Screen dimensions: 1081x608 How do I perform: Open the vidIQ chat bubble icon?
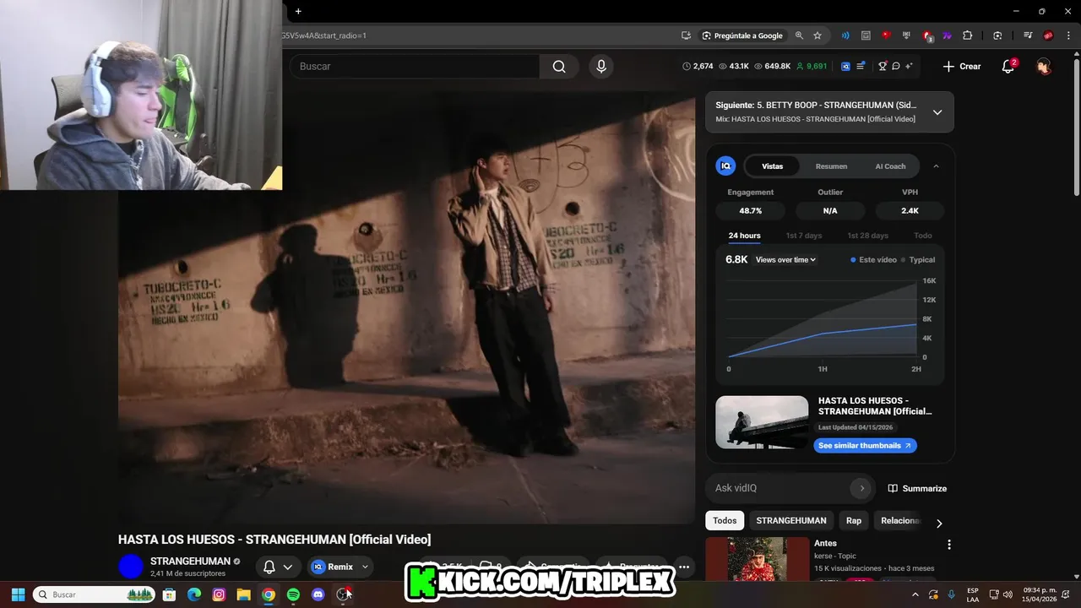896,66
